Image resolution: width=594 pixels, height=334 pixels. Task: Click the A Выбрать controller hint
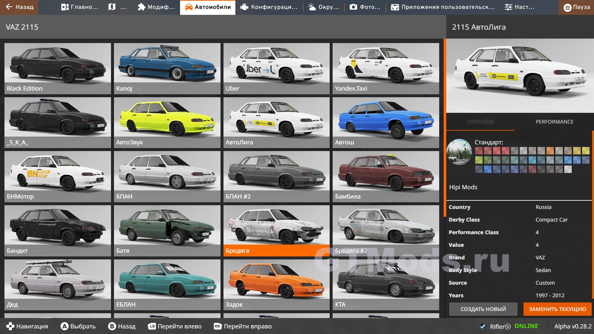coord(78,326)
